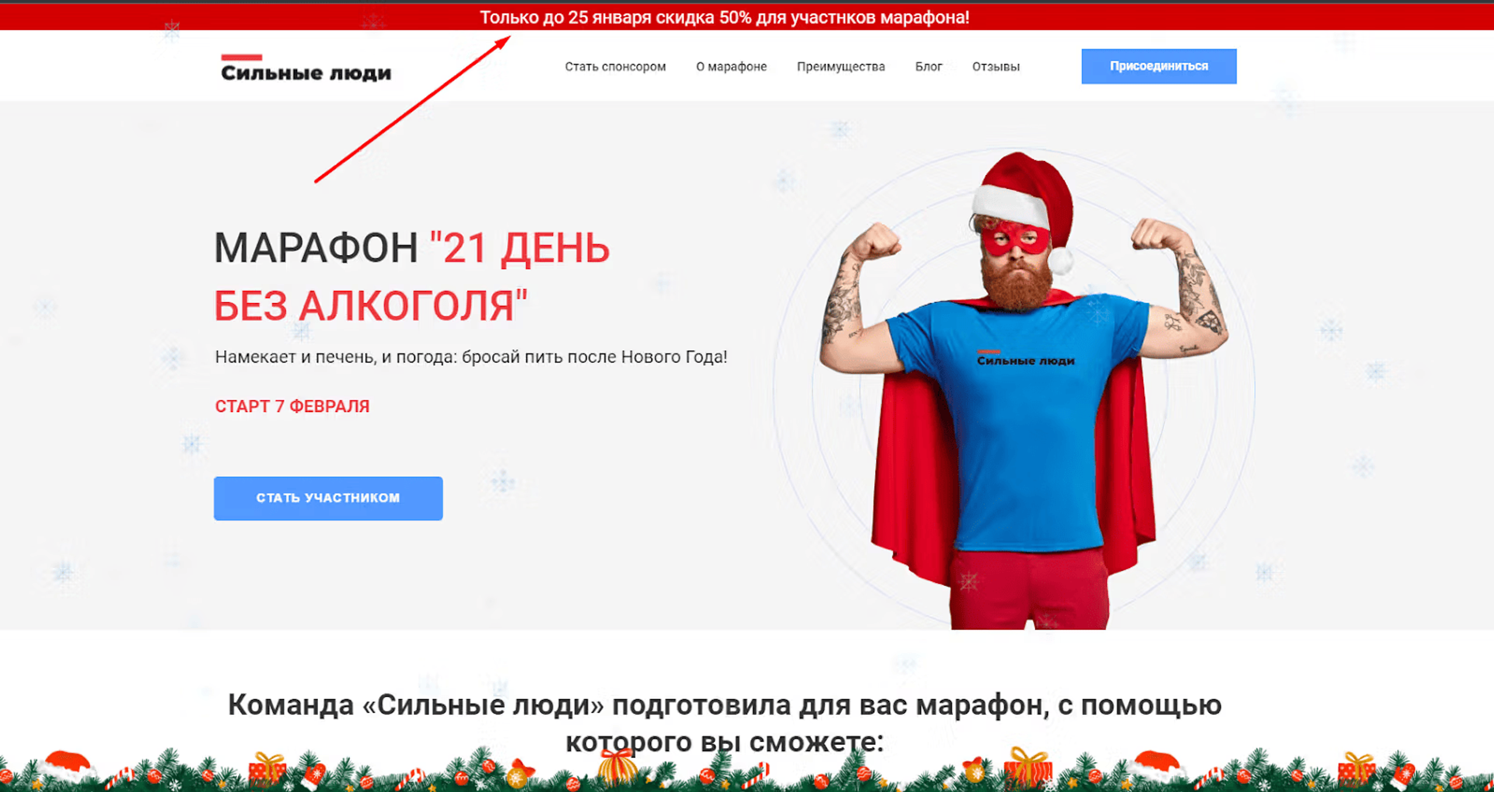
Task: Open the Отзывы section
Action: [x=996, y=67]
